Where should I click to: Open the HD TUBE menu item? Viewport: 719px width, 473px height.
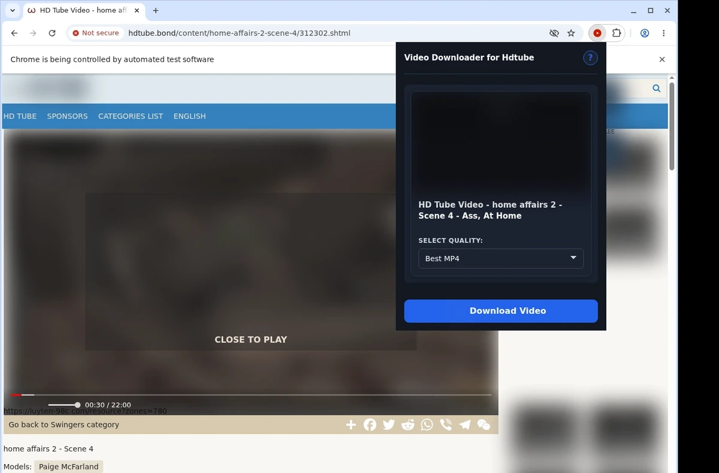pyautogui.click(x=20, y=116)
